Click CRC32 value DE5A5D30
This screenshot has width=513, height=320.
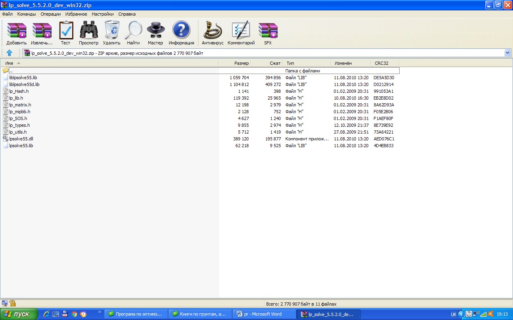point(384,78)
